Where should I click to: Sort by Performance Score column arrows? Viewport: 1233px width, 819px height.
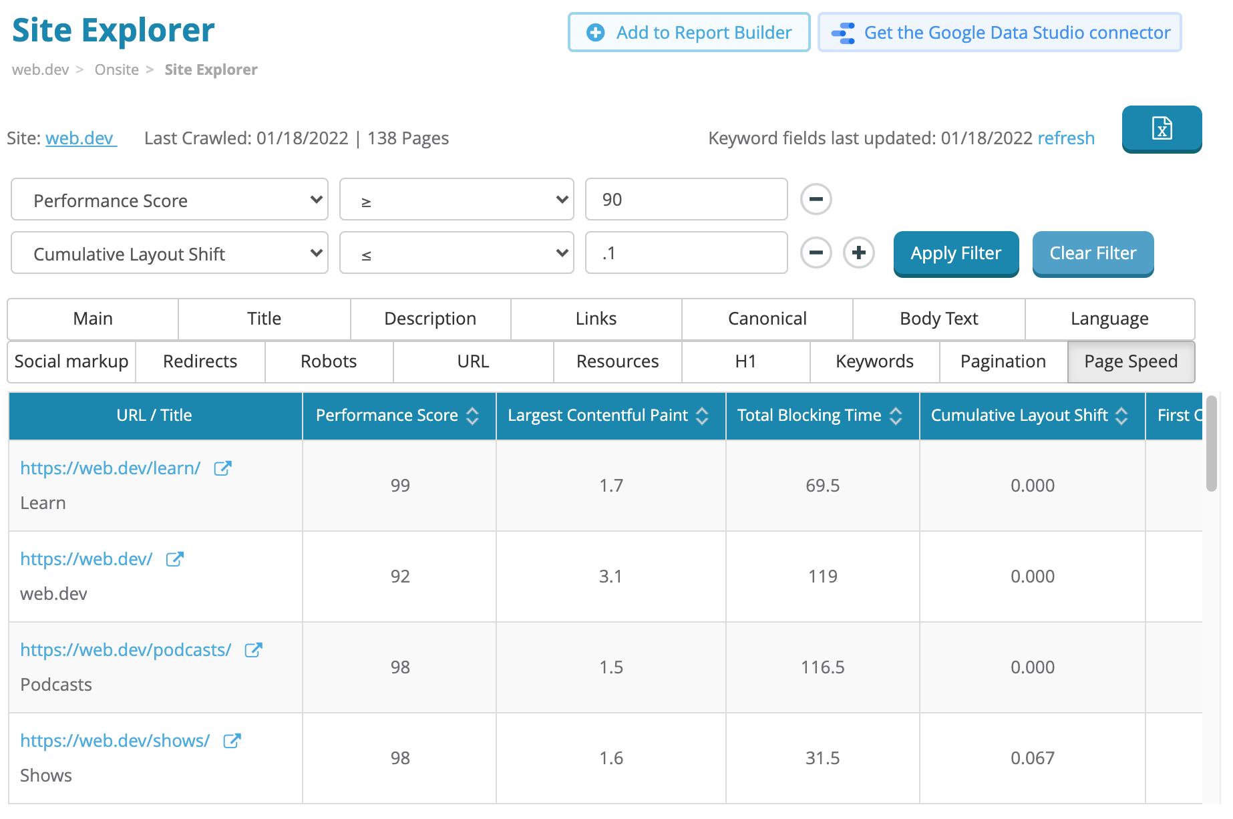click(472, 416)
